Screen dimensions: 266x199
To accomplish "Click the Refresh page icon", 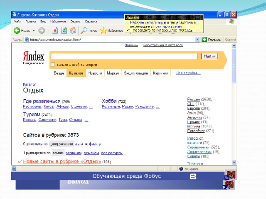I will coord(64,30).
